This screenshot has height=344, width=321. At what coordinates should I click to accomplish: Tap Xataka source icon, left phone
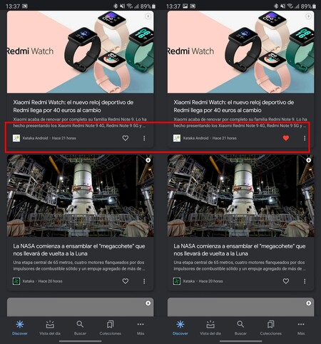(x=16, y=281)
